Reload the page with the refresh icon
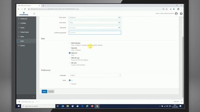This screenshot has width=200, height=112. (25, 9)
